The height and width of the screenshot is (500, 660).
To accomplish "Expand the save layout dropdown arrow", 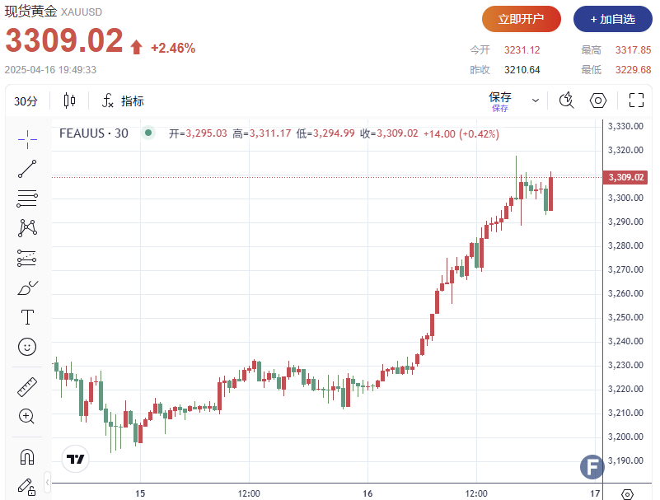I will (x=536, y=100).
